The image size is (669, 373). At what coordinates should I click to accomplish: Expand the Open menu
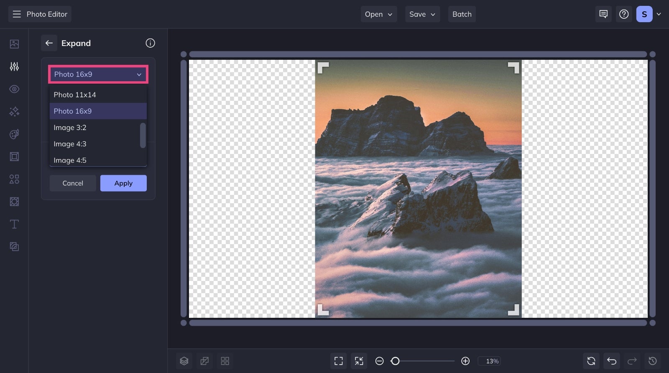coord(379,14)
